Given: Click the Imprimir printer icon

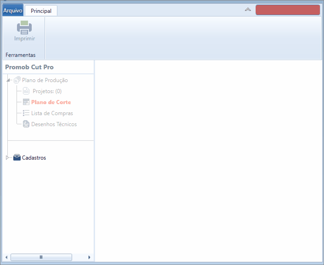Looking at the screenshot, I should 24,28.
